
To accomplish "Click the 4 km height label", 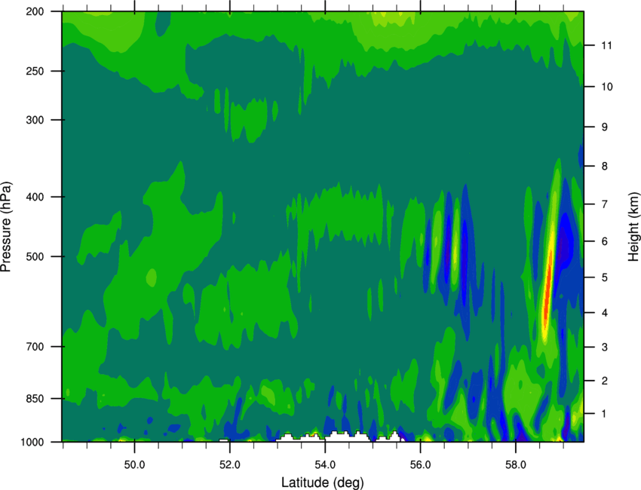I will pyautogui.click(x=605, y=313).
